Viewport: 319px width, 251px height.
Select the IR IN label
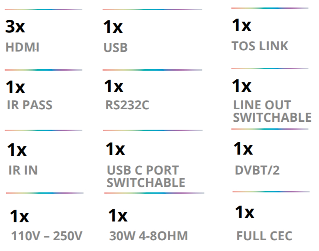(x=23, y=170)
